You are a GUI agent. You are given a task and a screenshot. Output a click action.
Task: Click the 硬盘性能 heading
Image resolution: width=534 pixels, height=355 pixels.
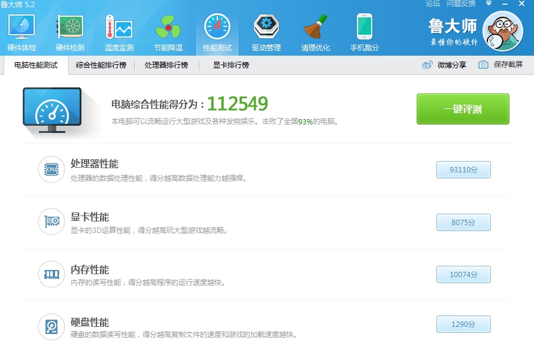pos(90,322)
